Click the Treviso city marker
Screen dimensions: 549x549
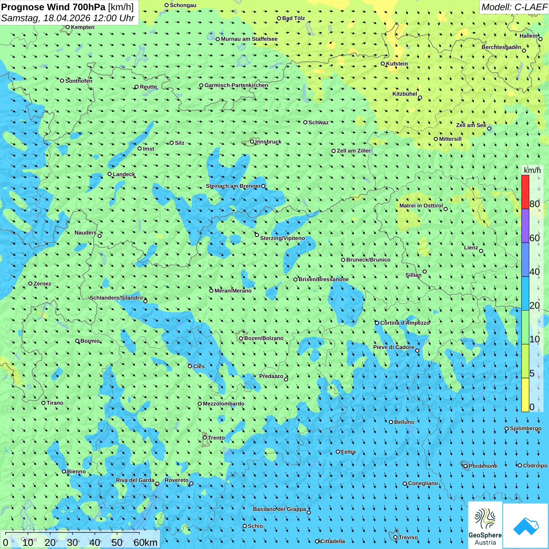396,537
